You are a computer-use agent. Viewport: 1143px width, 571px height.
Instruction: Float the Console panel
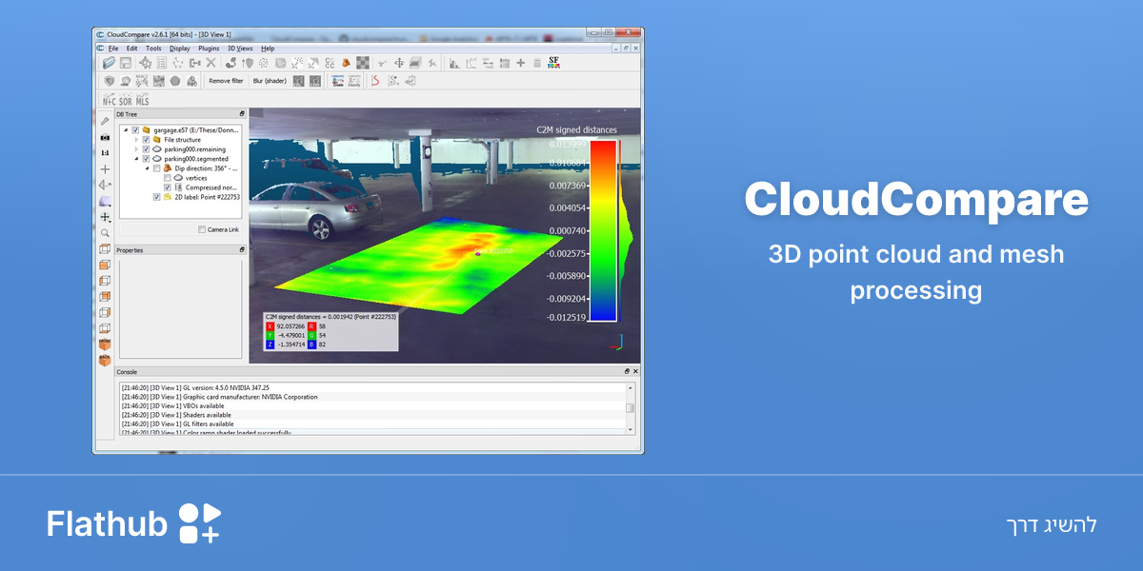tap(627, 372)
